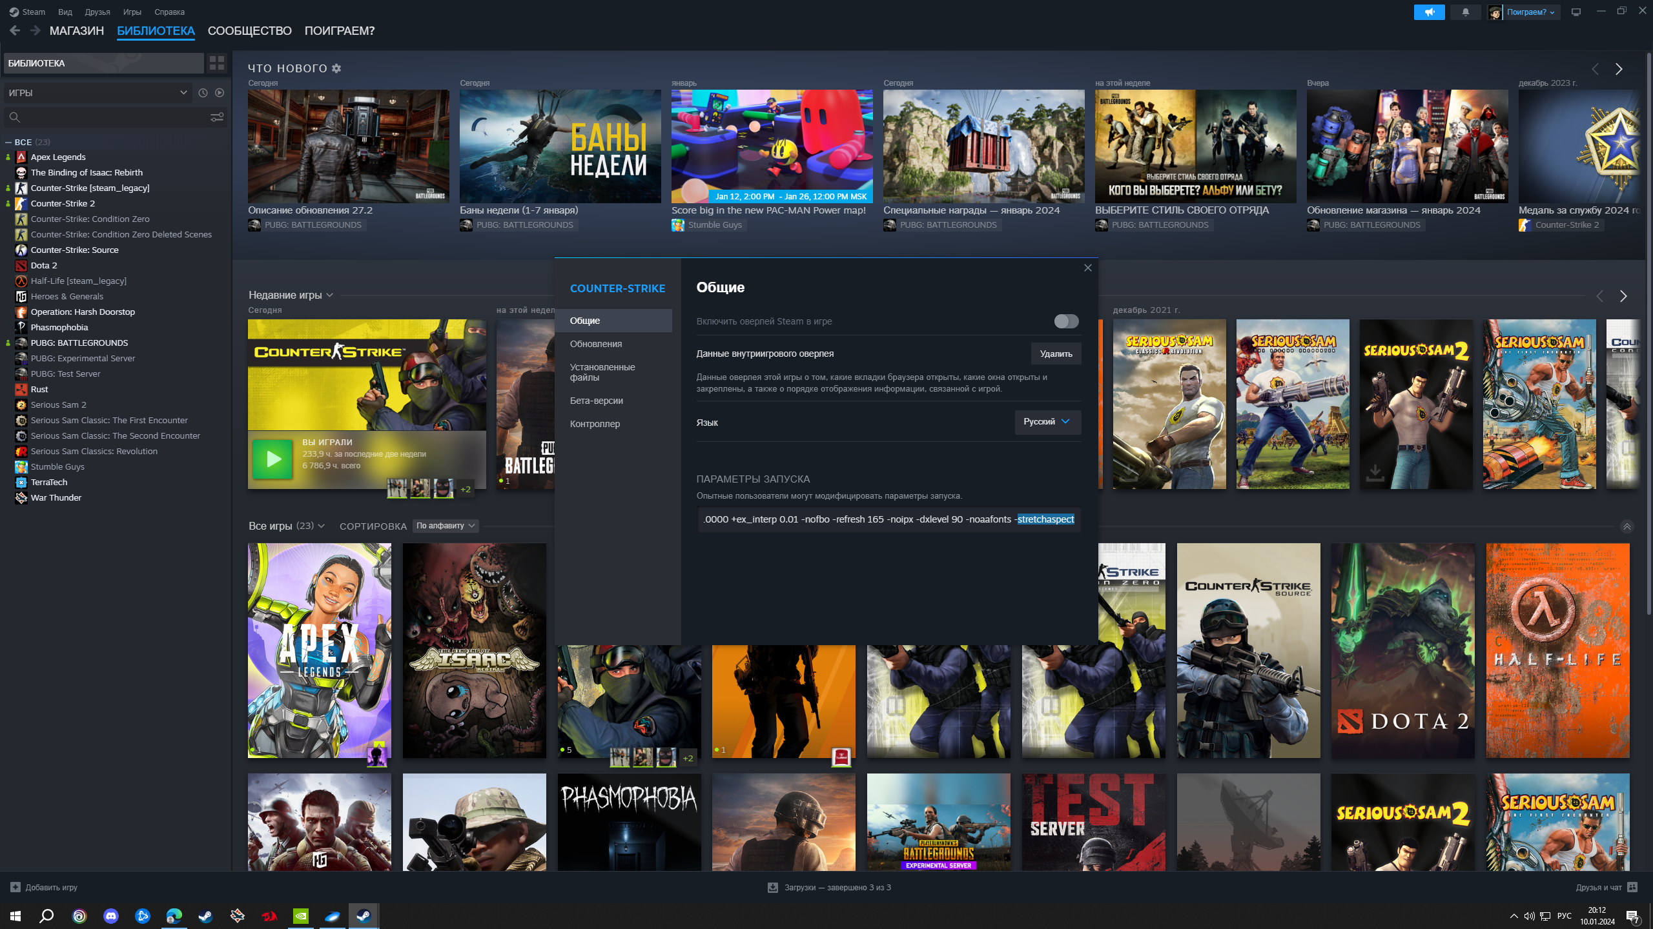Toggle Steam overlay in-game switch

point(1066,321)
